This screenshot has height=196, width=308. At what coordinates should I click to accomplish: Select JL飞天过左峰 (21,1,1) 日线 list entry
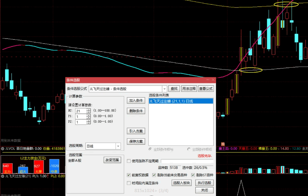click(181, 101)
